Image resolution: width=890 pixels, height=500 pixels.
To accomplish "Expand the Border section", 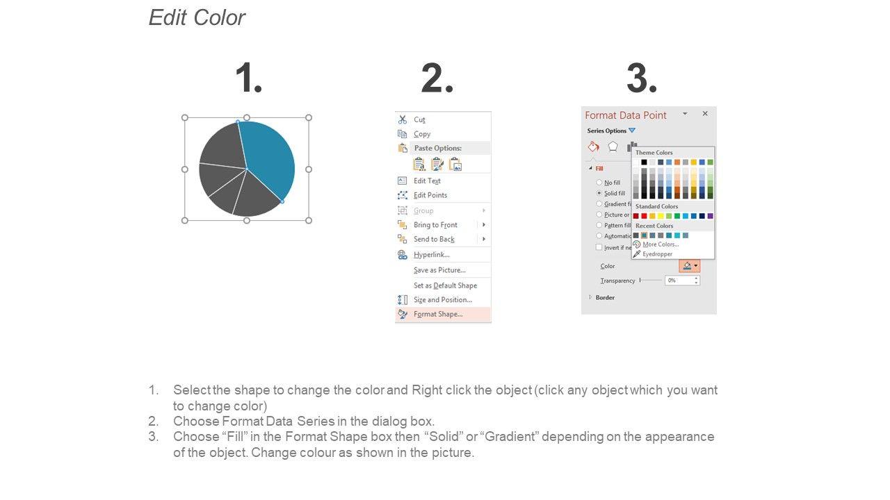I will click(x=591, y=297).
